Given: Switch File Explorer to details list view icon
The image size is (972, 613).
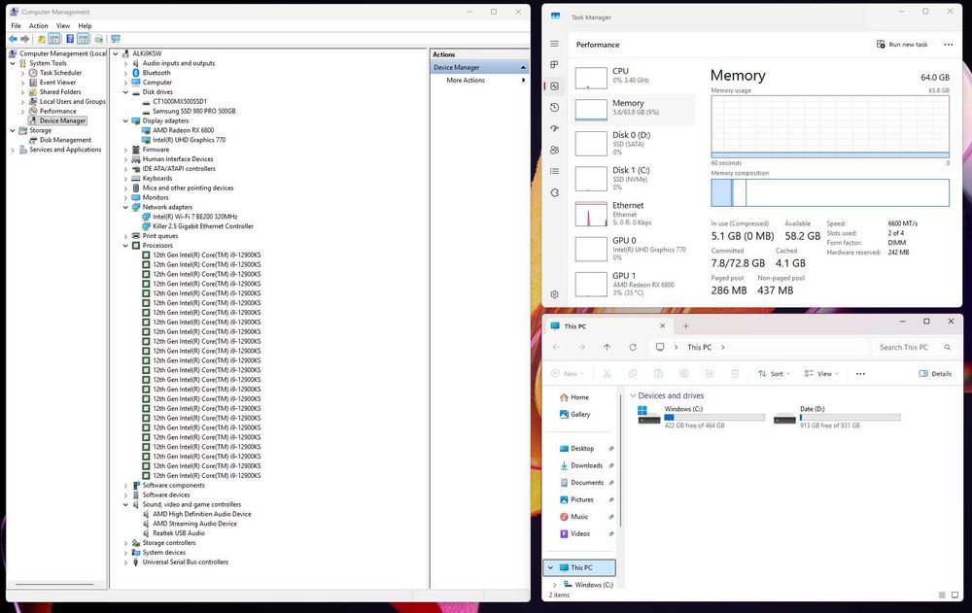Looking at the screenshot, I should [x=942, y=595].
